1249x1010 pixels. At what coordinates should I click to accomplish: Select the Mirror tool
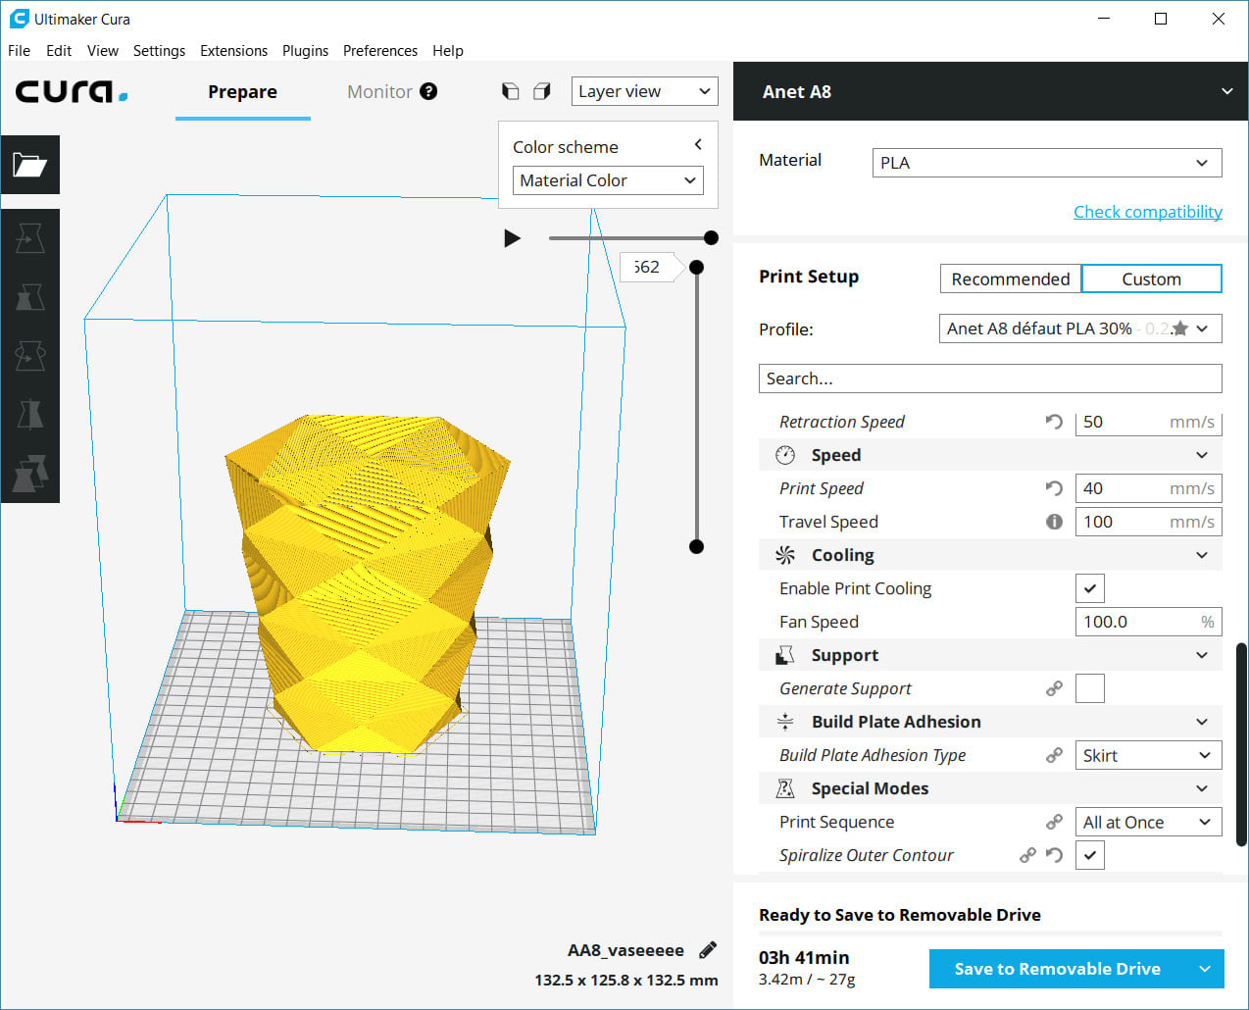click(30, 414)
